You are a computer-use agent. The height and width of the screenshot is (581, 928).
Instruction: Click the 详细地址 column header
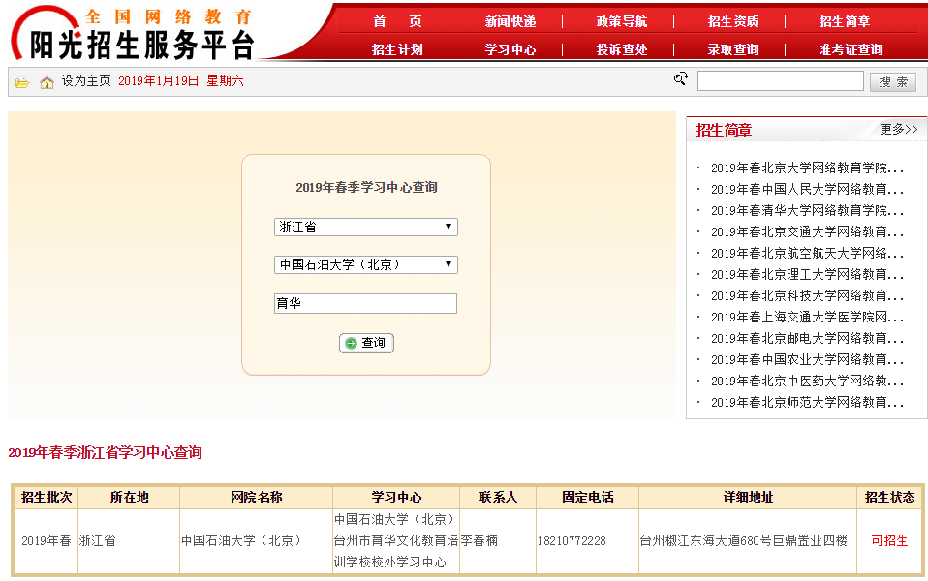pyautogui.click(x=748, y=498)
